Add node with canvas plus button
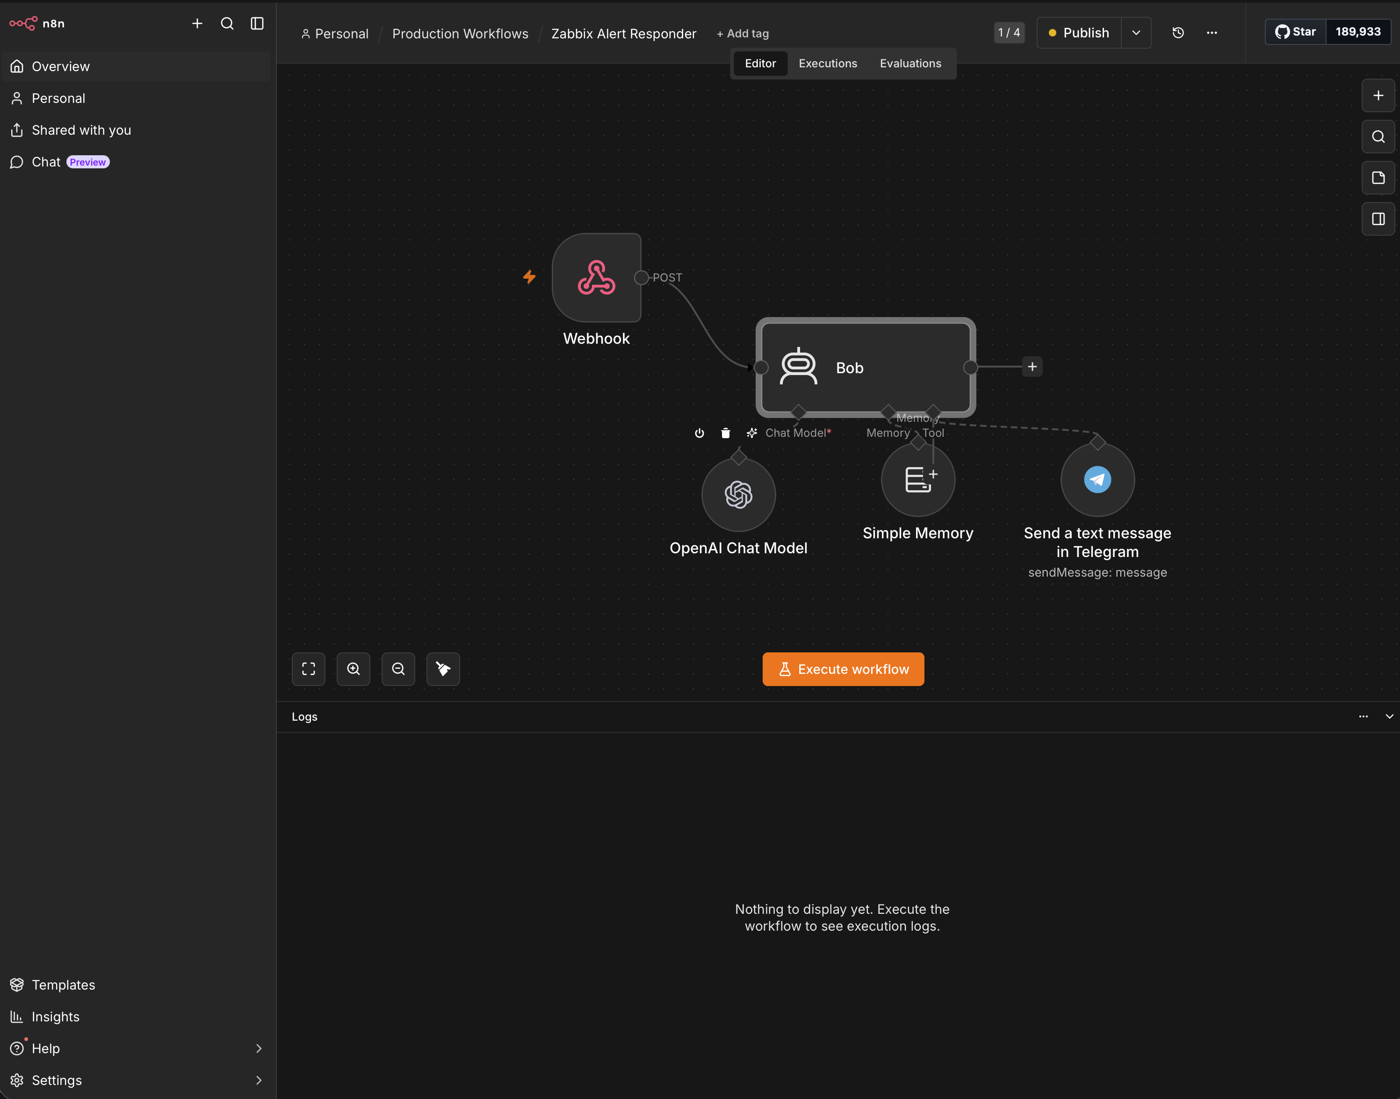Viewport: 1400px width, 1099px height. click(x=1378, y=96)
